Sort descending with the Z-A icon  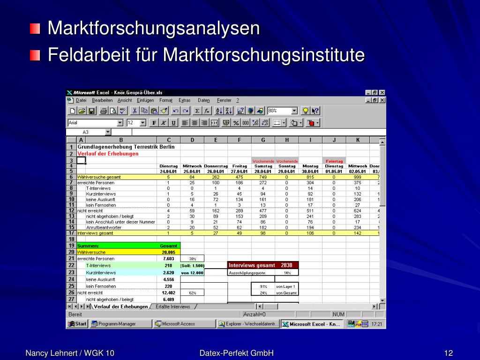pyautogui.click(x=229, y=111)
